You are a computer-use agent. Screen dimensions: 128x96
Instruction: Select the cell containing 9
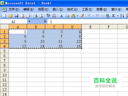click(18, 41)
